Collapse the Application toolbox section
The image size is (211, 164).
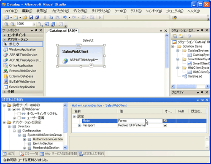tap(4, 39)
